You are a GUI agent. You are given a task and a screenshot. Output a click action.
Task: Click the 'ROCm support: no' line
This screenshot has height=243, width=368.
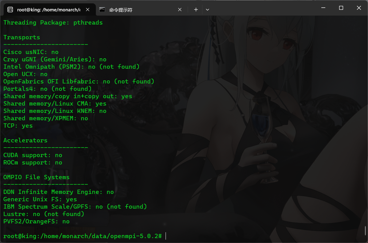click(33, 163)
